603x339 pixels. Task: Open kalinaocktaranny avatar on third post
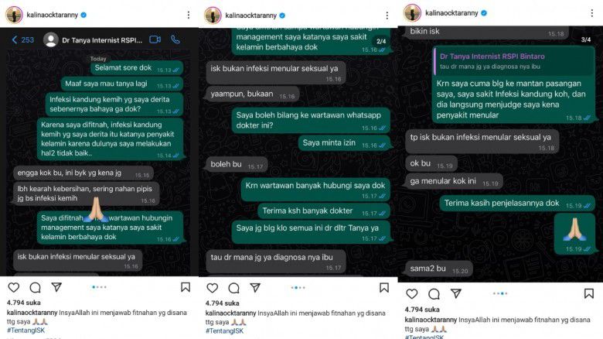point(412,13)
